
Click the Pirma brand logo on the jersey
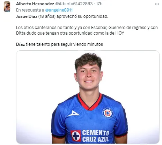(x=73, y=114)
